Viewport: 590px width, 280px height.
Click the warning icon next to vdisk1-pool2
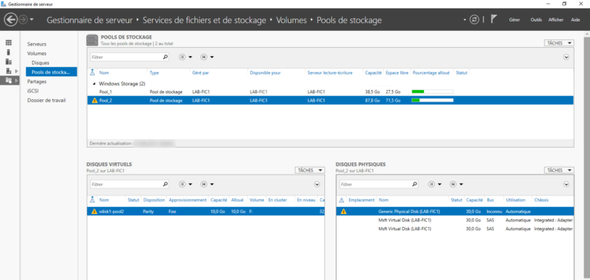(94, 212)
